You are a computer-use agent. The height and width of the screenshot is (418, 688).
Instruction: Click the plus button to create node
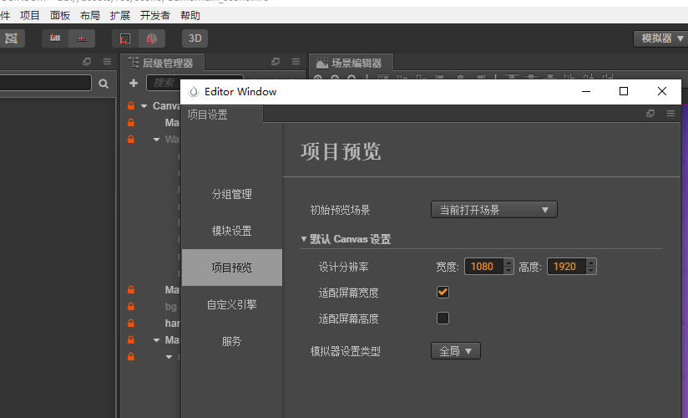134,83
